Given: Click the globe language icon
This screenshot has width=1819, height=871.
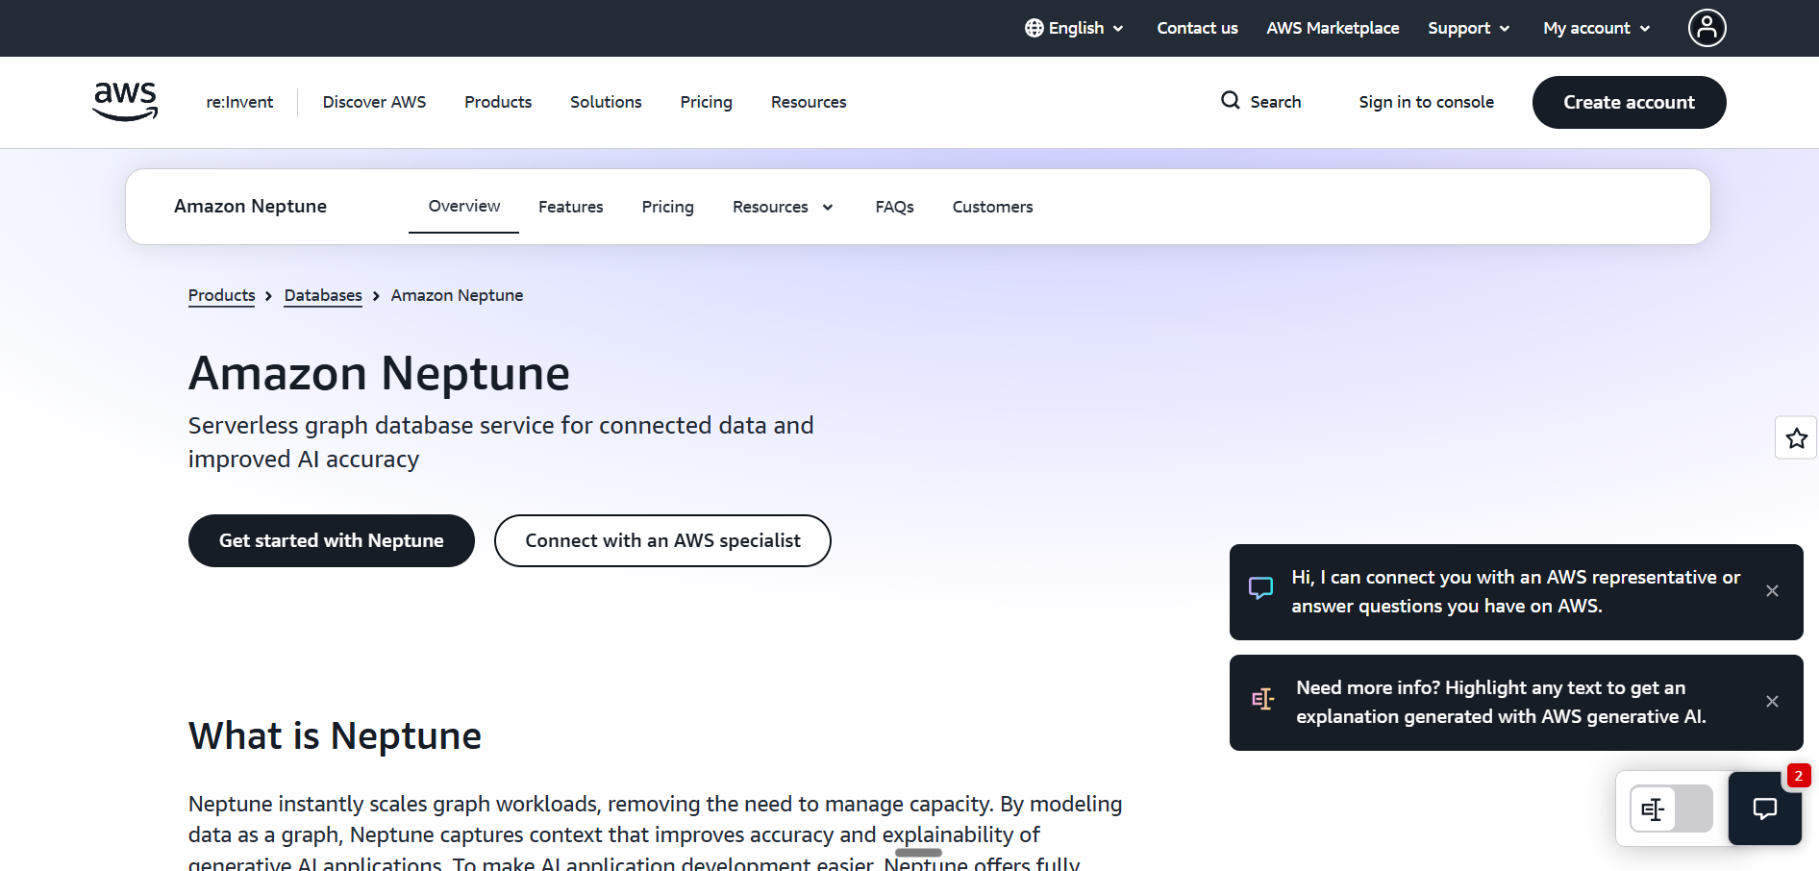Looking at the screenshot, I should pyautogui.click(x=1034, y=28).
